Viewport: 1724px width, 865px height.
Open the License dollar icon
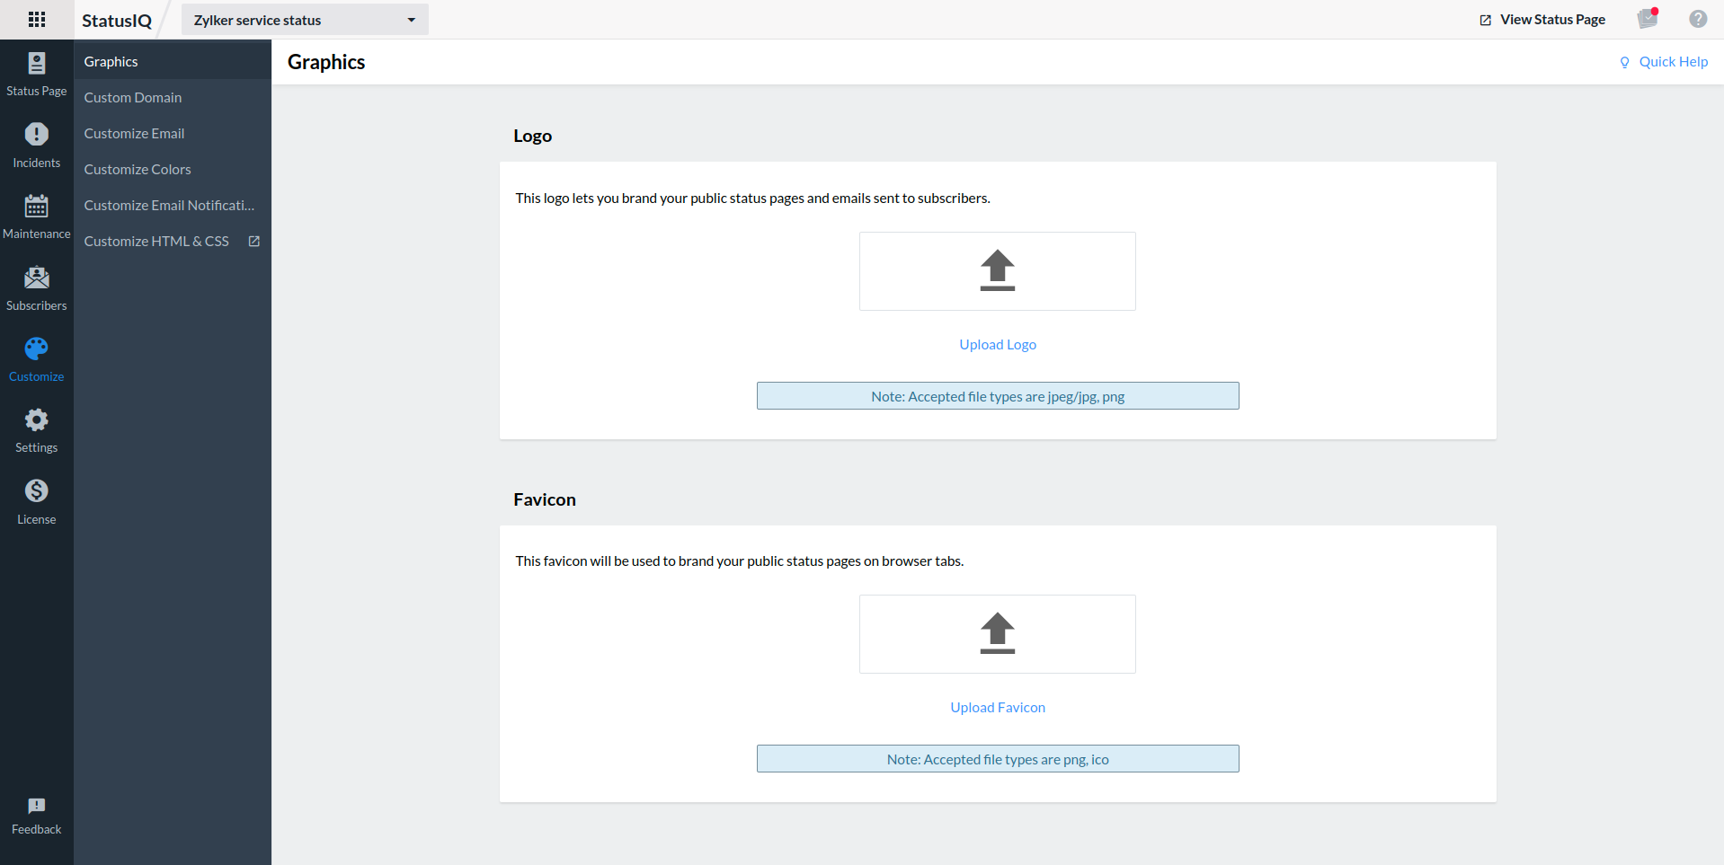[x=37, y=491]
